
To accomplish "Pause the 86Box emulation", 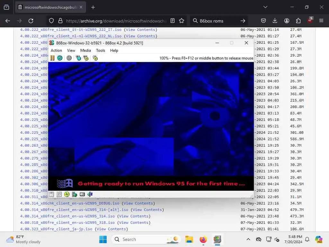I will pyautogui.click(x=52, y=58).
